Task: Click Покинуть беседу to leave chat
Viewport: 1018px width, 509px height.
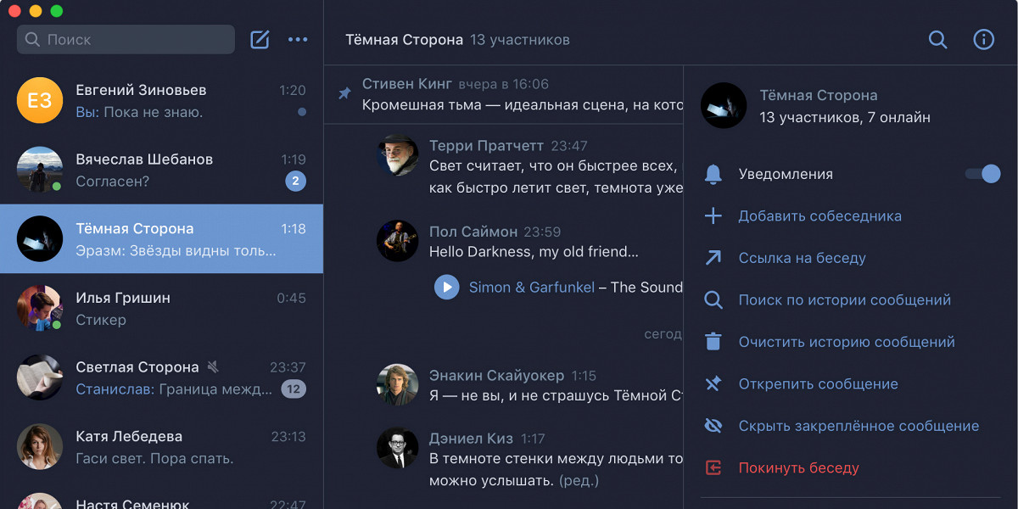Action: pos(798,467)
